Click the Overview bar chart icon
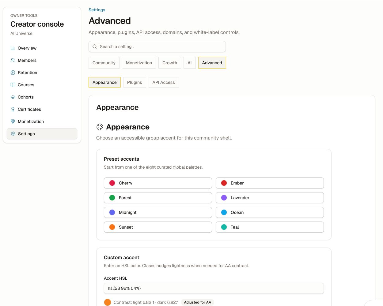 (x=13, y=48)
